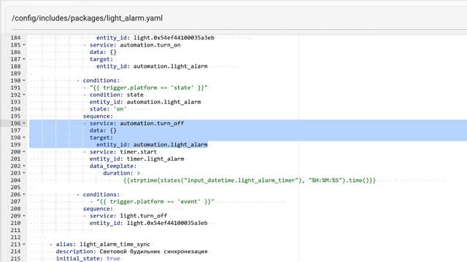
Task: Click 'entity_id' on line 210
Action: coord(107,223)
